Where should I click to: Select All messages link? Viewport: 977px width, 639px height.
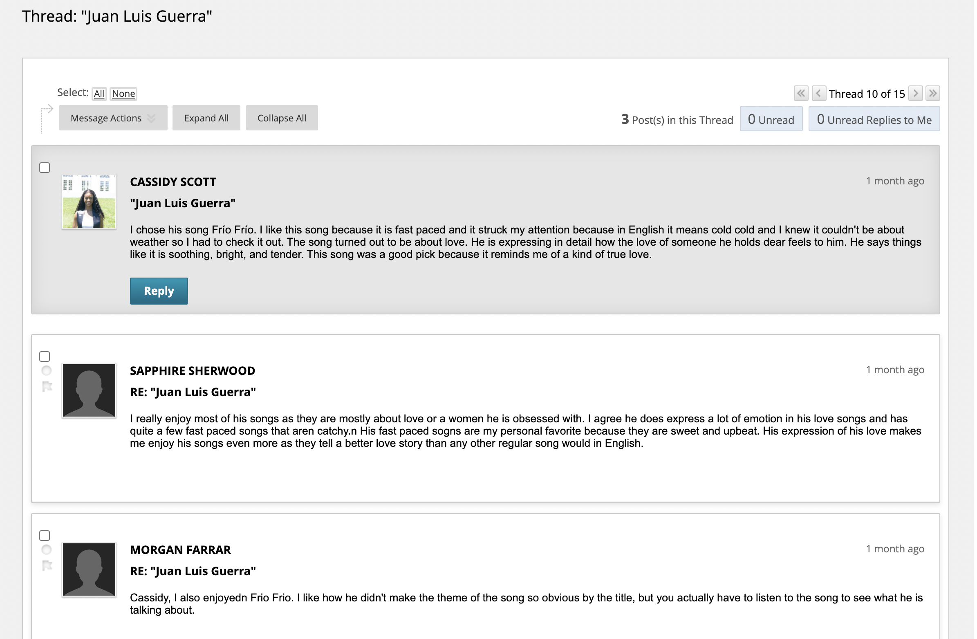(x=99, y=94)
